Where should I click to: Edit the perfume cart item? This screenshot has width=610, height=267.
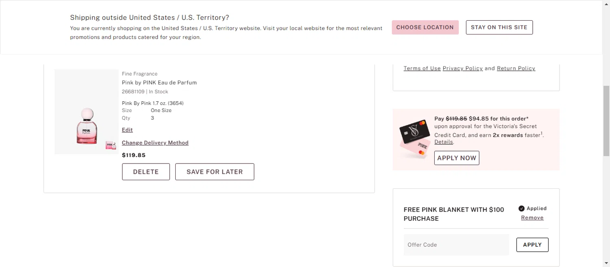127,130
